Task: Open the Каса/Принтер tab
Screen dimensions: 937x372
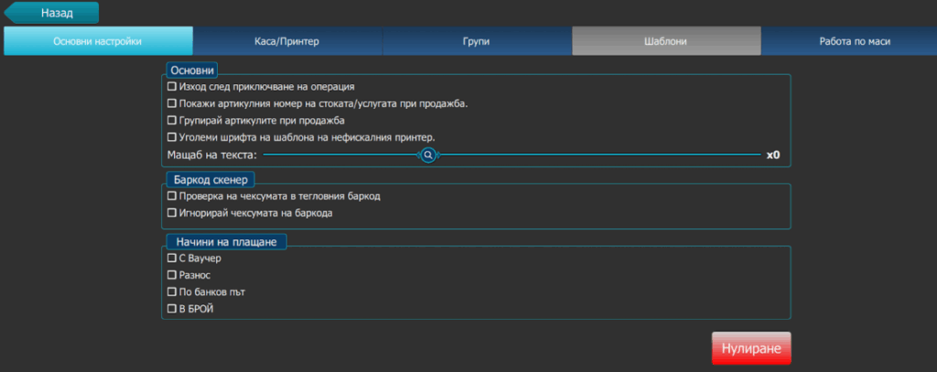Action: (287, 41)
